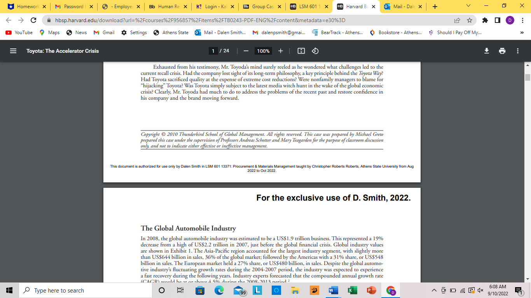Share this page via the address bar icon
531x298 pixels.
click(x=457, y=20)
